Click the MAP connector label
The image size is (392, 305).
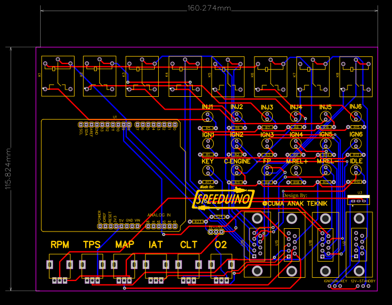125,244
